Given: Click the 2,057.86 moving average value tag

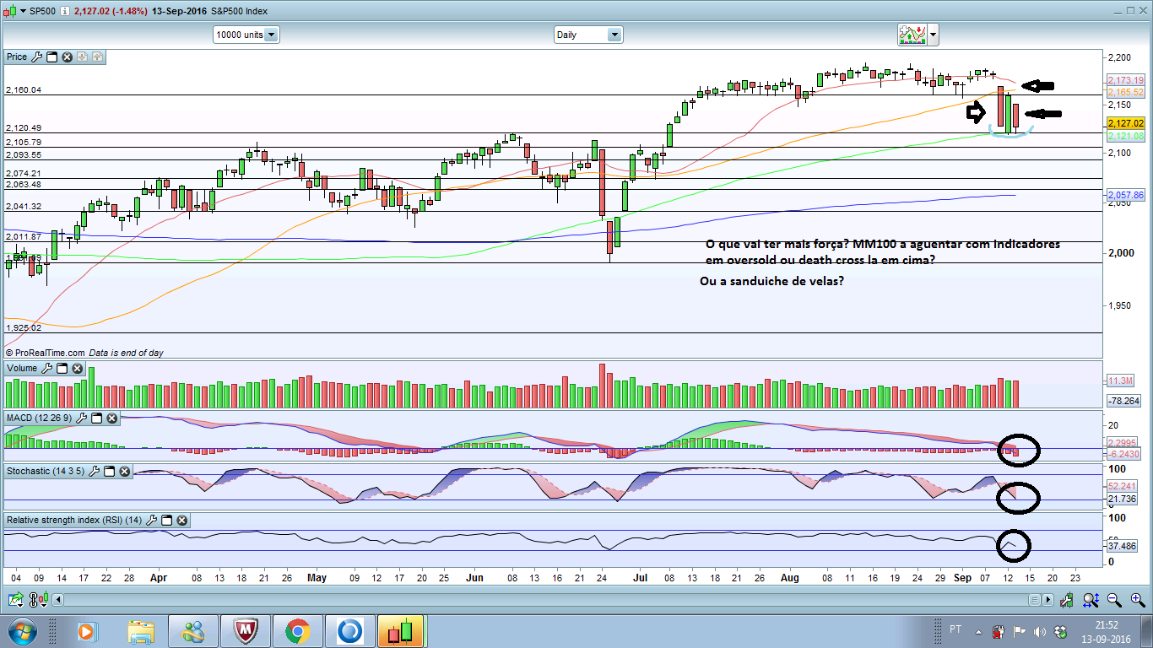Looking at the screenshot, I should pyautogui.click(x=1126, y=195).
